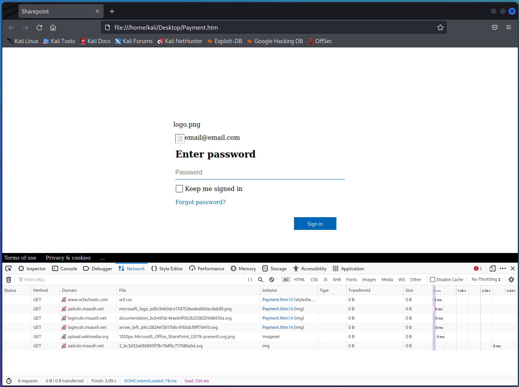Click the element picker icon in DevTools
This screenshot has height=387, width=519.
click(8, 269)
